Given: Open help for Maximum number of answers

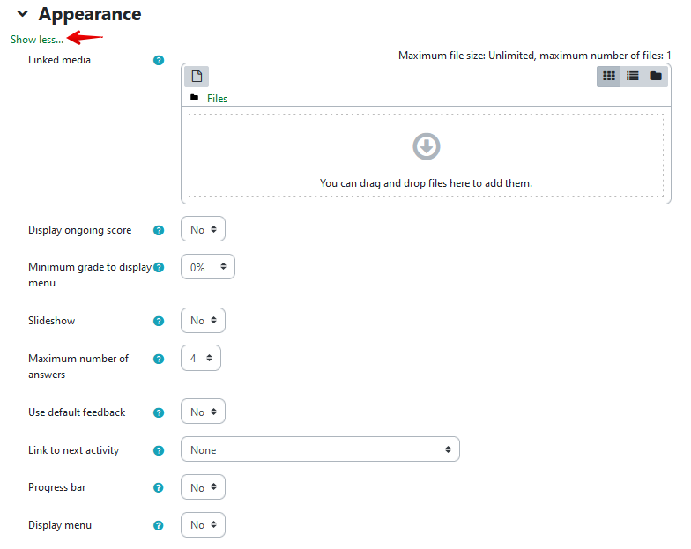Looking at the screenshot, I should [159, 360].
